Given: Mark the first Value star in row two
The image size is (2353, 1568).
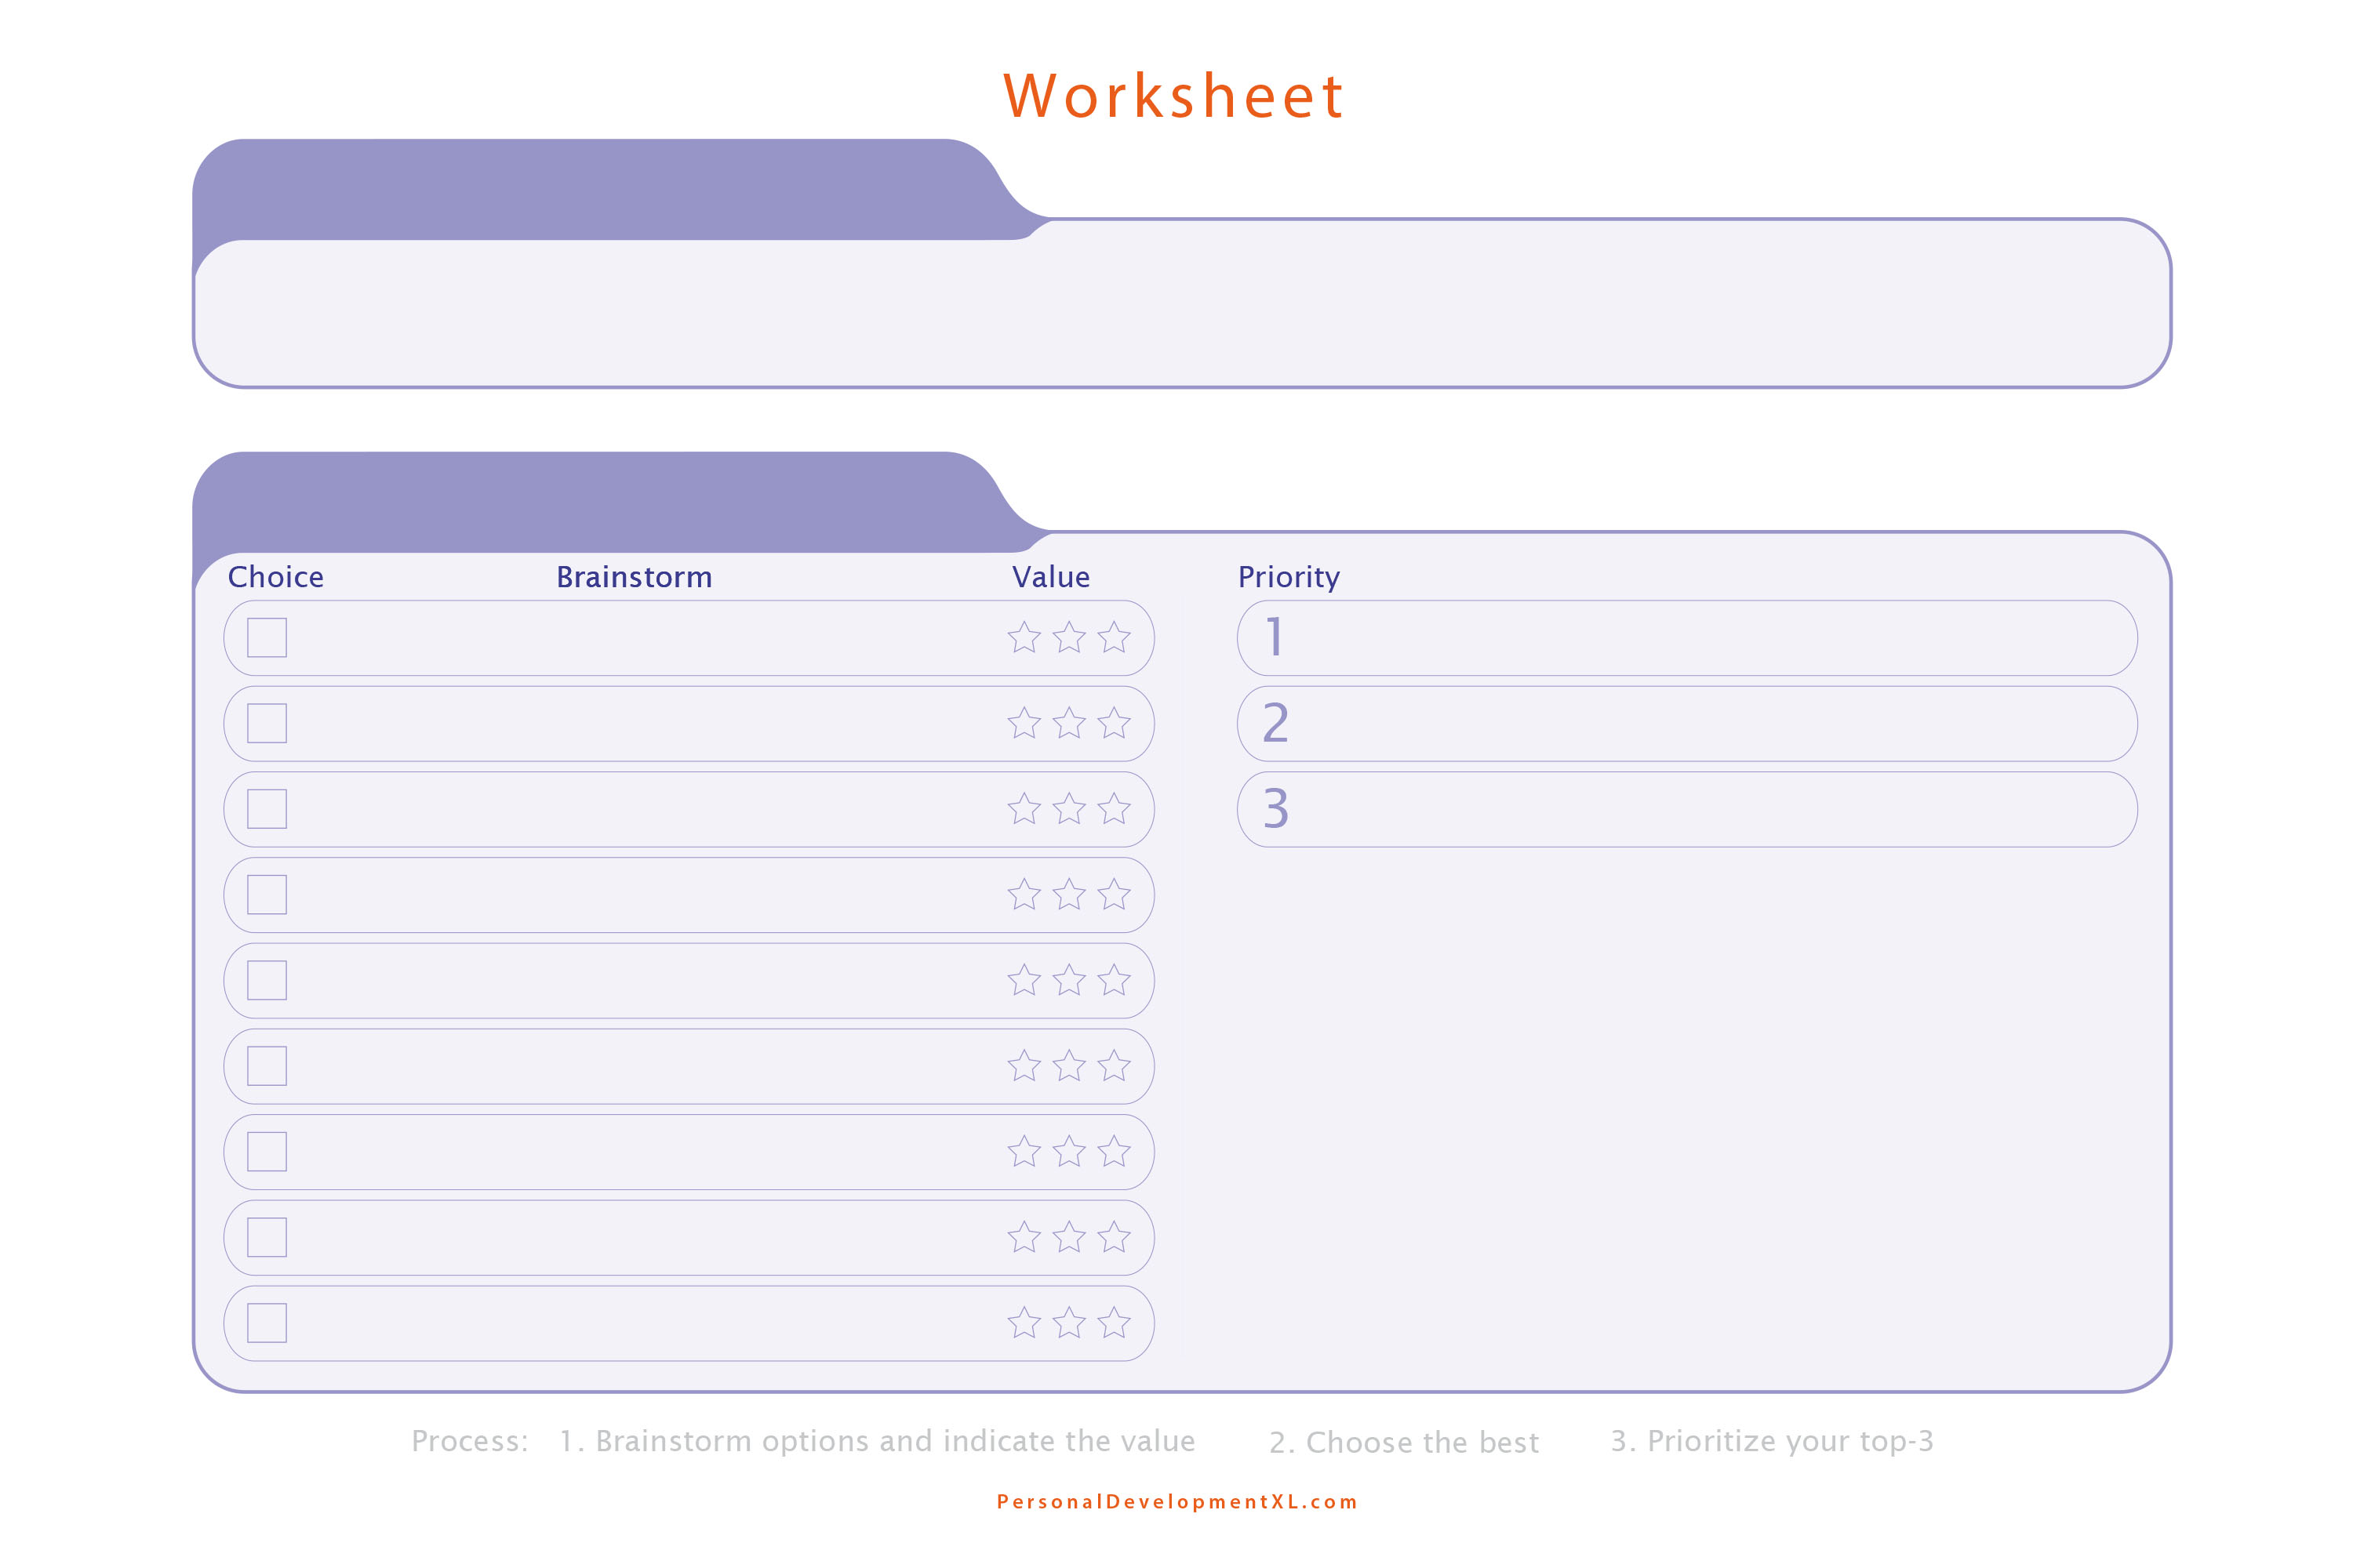Looking at the screenshot, I should coord(1024,723).
